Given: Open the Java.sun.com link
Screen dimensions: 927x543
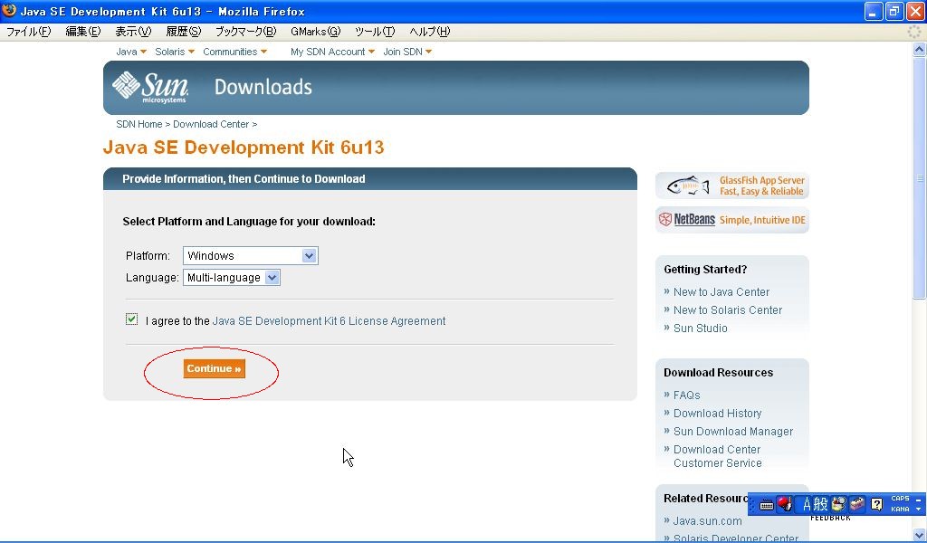Looking at the screenshot, I should pyautogui.click(x=707, y=521).
